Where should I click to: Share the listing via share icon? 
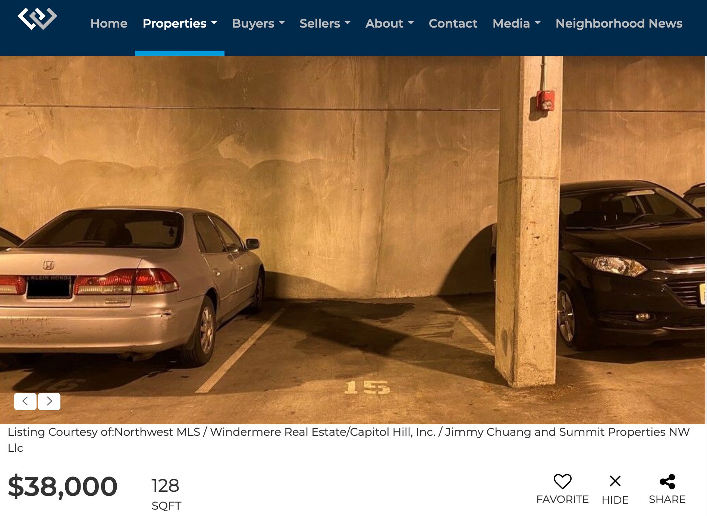click(x=667, y=481)
